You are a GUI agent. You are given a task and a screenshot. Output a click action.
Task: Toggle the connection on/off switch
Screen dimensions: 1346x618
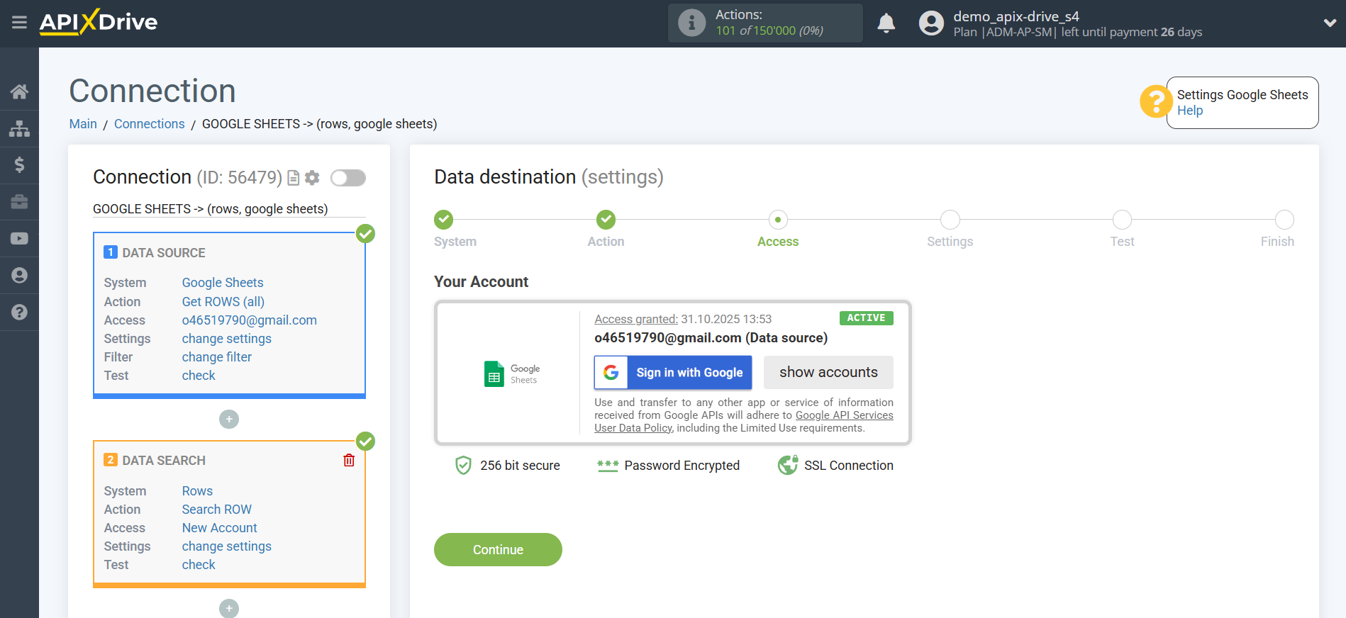[x=348, y=178]
